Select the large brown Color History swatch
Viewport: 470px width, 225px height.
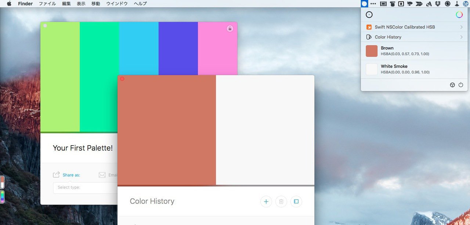[167, 130]
